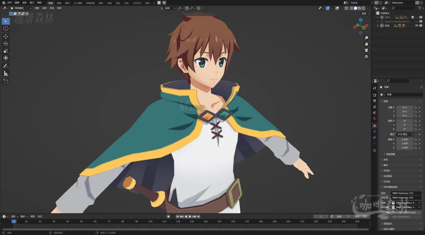Click the zoom view magnifier icon

point(366,38)
